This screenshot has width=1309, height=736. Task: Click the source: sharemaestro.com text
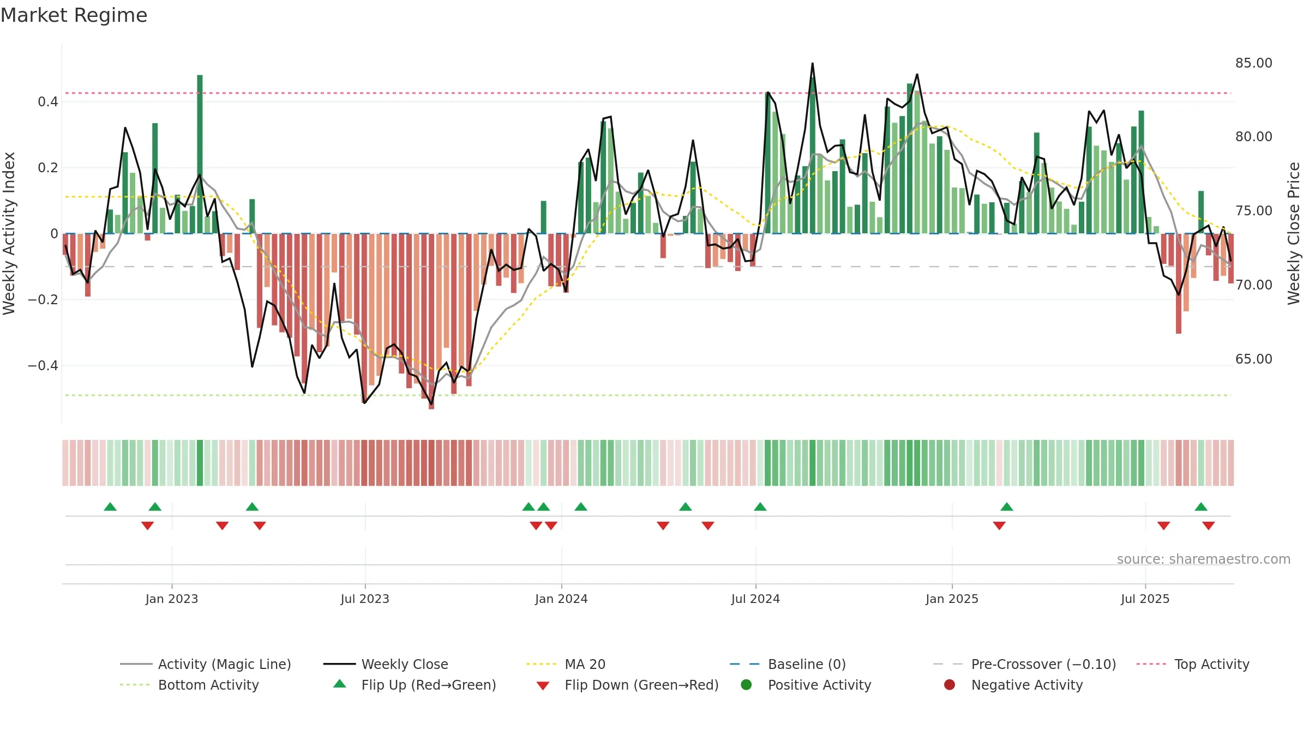pos(1203,559)
